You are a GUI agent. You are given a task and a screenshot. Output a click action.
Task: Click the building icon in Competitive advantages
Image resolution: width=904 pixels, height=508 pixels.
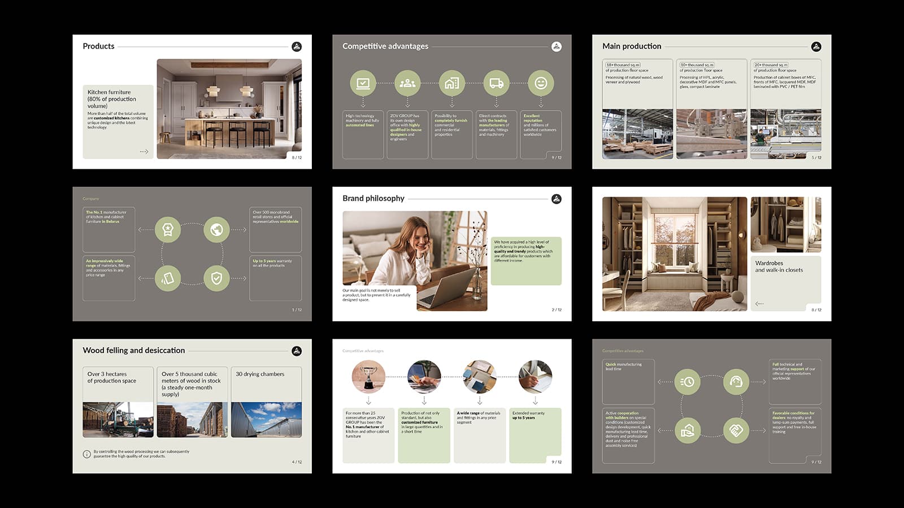coord(451,84)
